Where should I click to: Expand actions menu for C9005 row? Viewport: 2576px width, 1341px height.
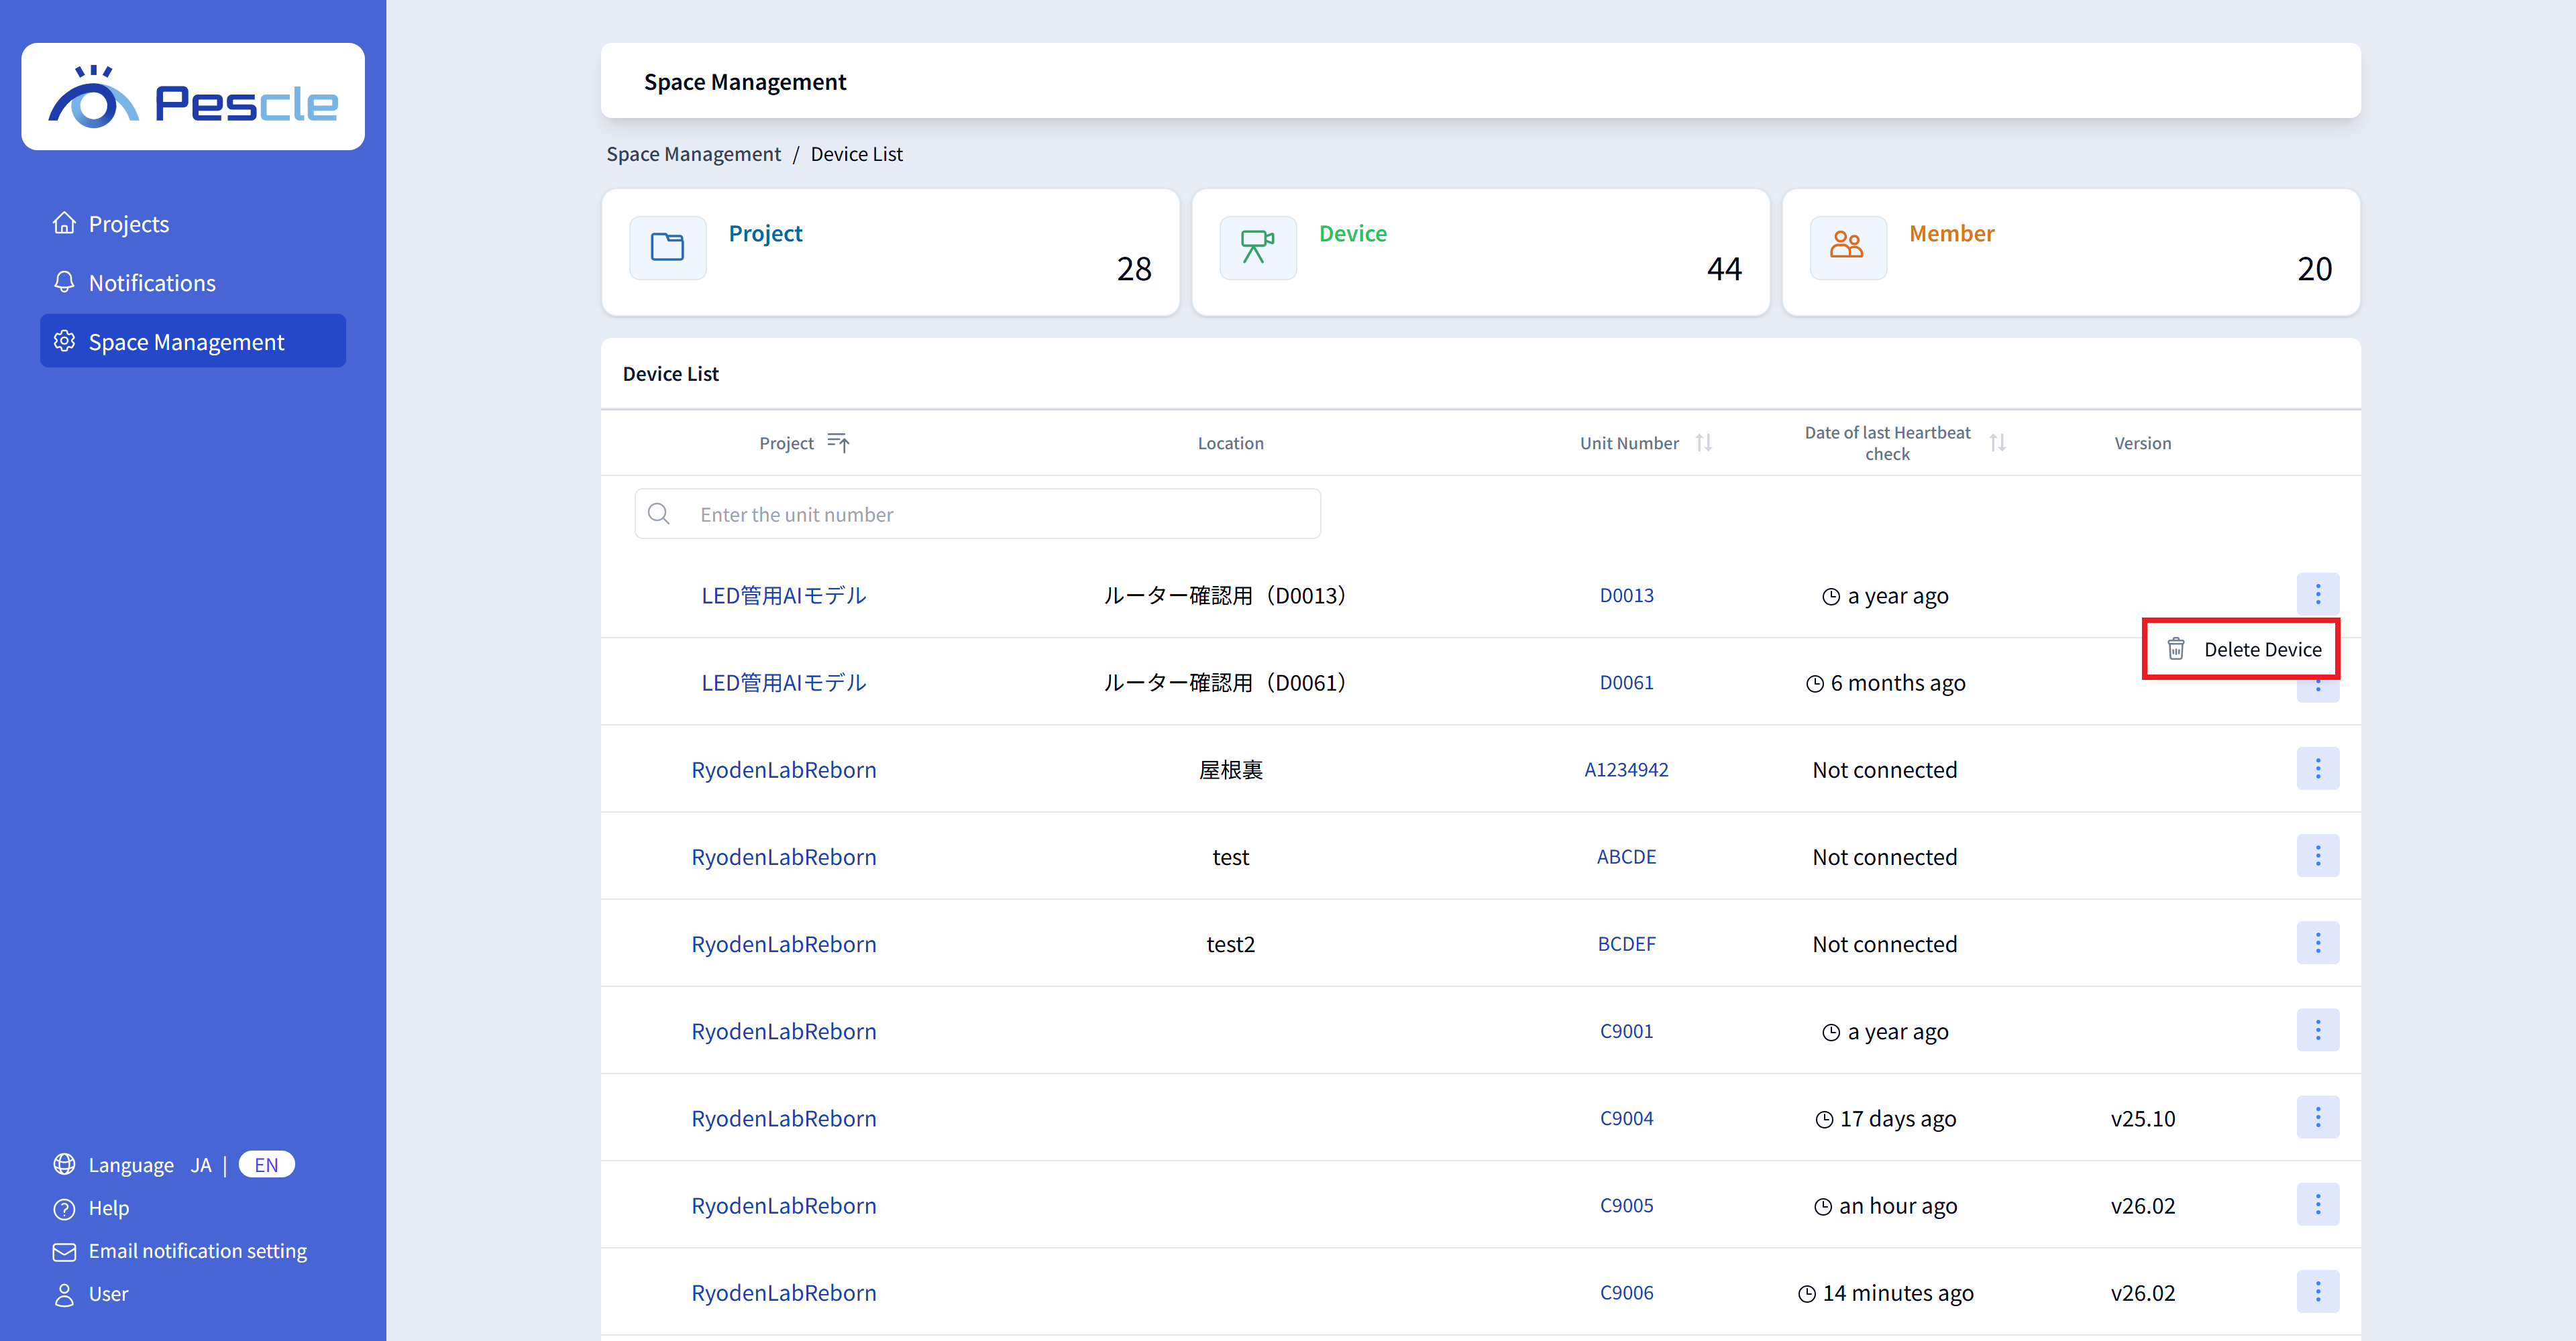click(2317, 1204)
